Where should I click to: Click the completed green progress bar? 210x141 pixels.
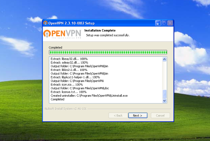(x=108, y=52)
